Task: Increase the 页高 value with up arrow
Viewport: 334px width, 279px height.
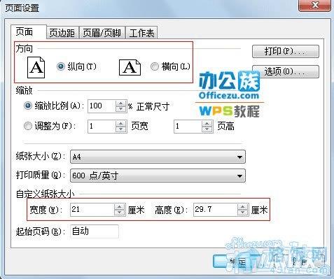Action: tap(207, 124)
